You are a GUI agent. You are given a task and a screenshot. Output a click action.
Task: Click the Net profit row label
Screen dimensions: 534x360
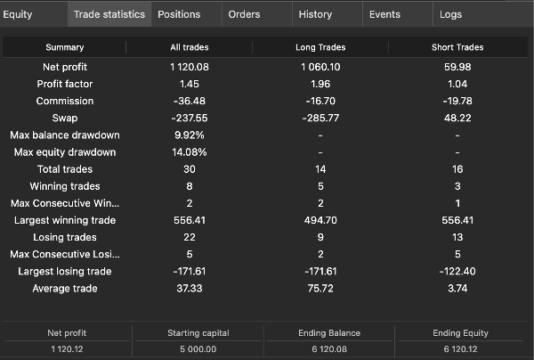[x=64, y=68]
